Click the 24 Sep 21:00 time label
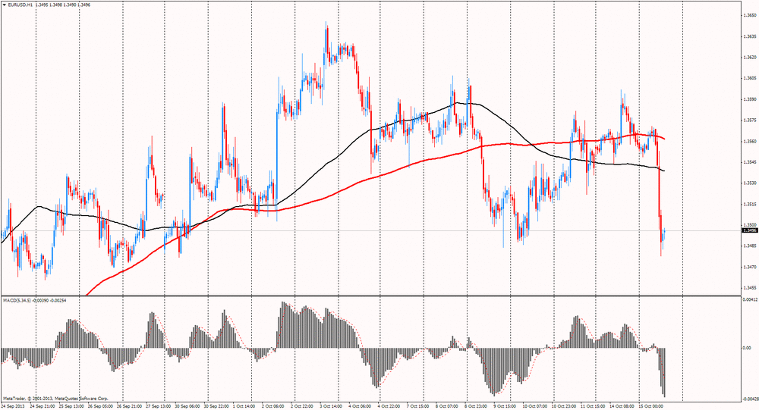The width and height of the screenshot is (759, 410). (41, 406)
